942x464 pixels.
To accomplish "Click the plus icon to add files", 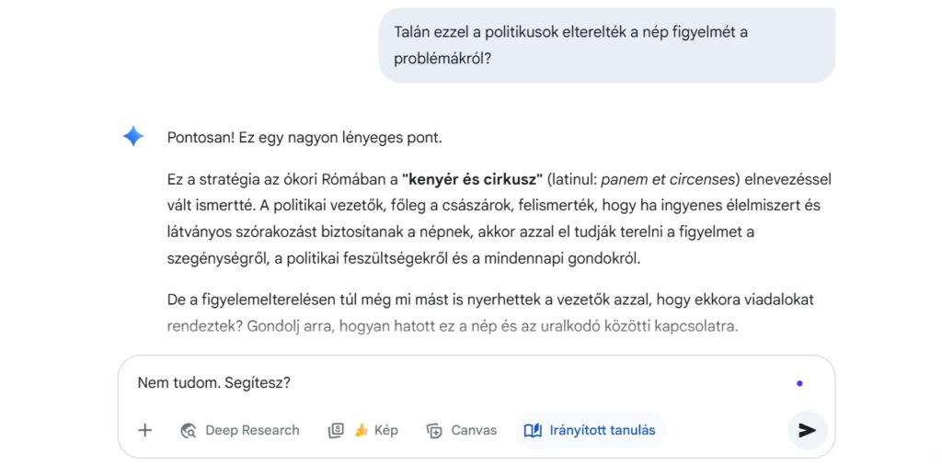I will (144, 430).
